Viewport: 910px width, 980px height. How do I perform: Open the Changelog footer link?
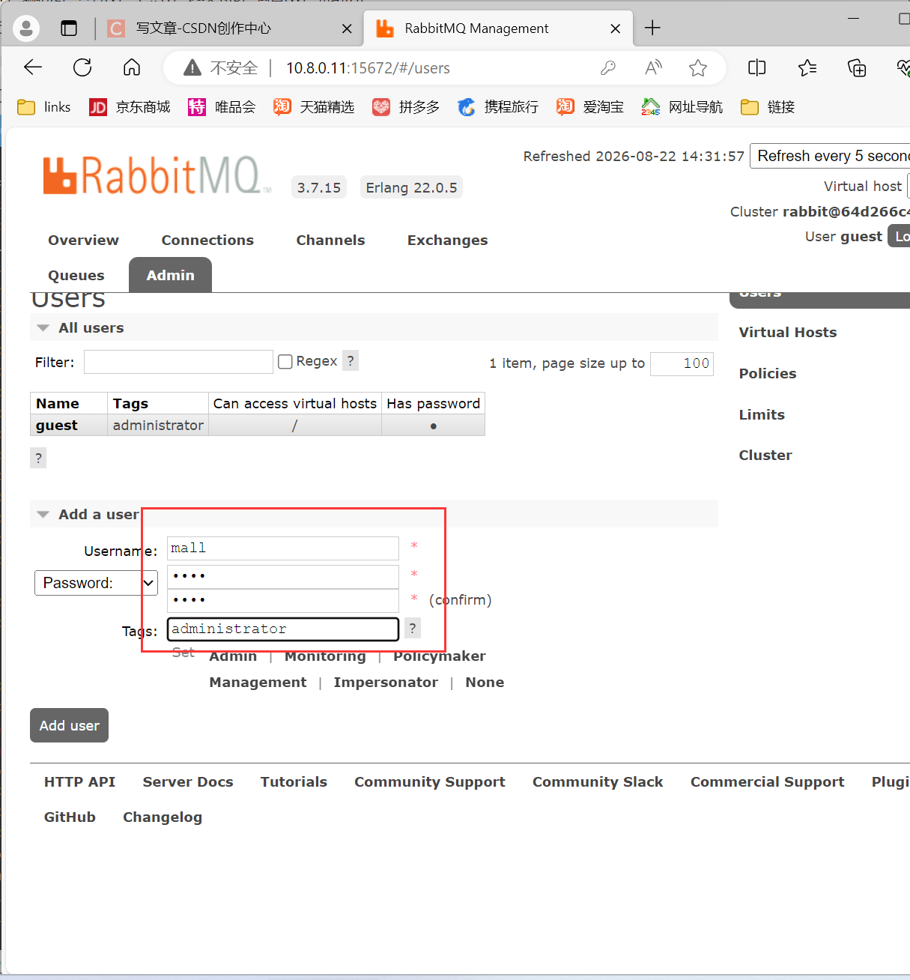163,817
